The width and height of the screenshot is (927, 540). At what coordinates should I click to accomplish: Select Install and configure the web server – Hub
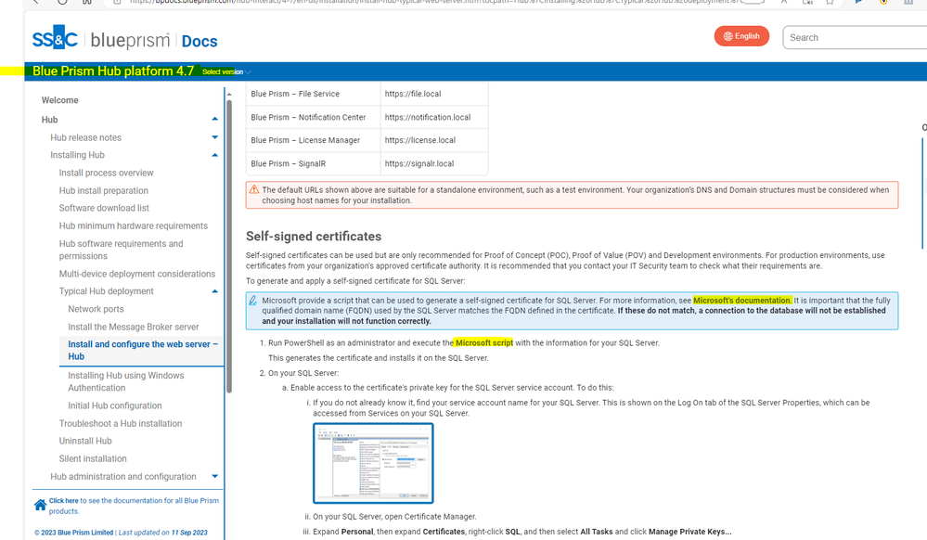[143, 350]
